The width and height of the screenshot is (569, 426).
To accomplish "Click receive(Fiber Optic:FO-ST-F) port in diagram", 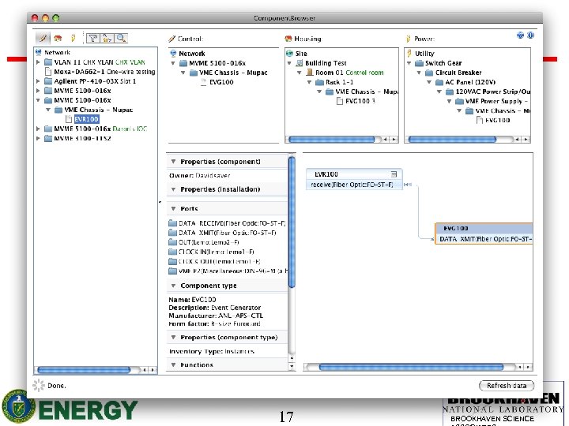I will point(352,185).
